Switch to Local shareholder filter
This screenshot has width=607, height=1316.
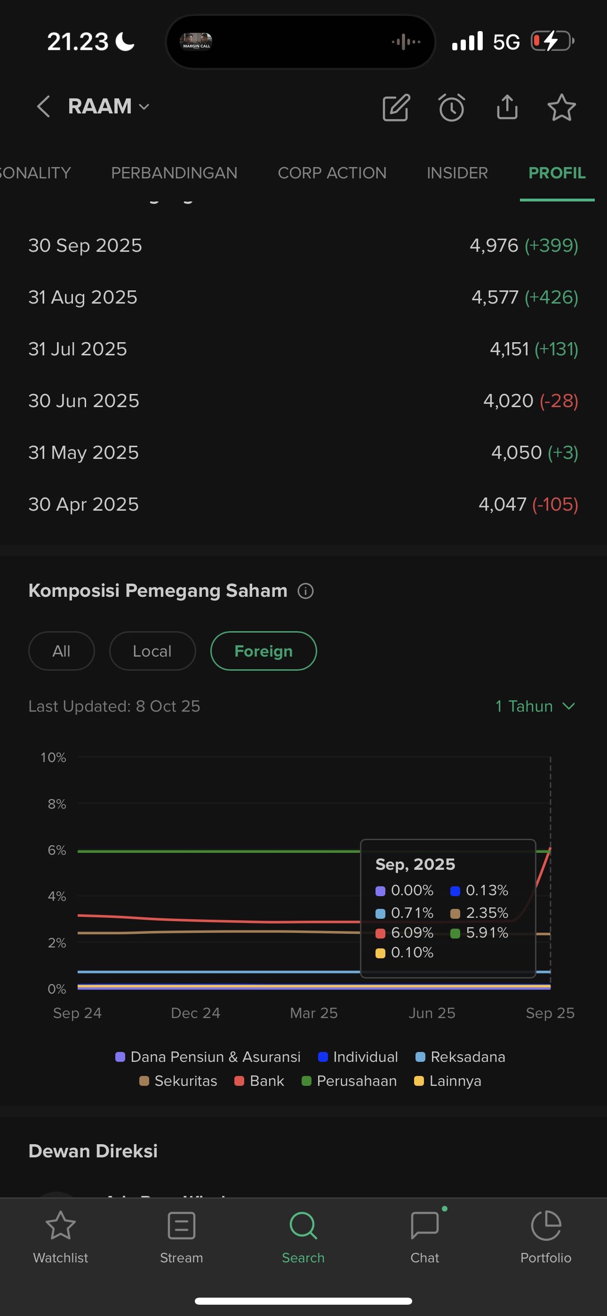[x=152, y=651]
